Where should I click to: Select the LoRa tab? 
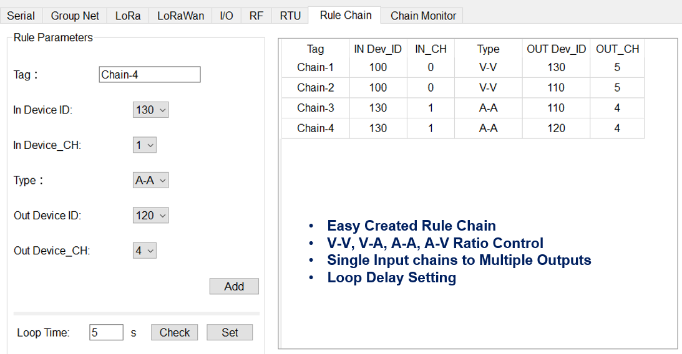(x=128, y=16)
